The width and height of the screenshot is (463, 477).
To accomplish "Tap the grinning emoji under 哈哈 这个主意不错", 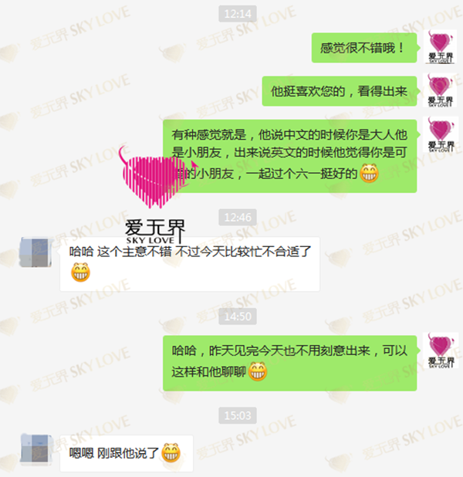I will (80, 272).
